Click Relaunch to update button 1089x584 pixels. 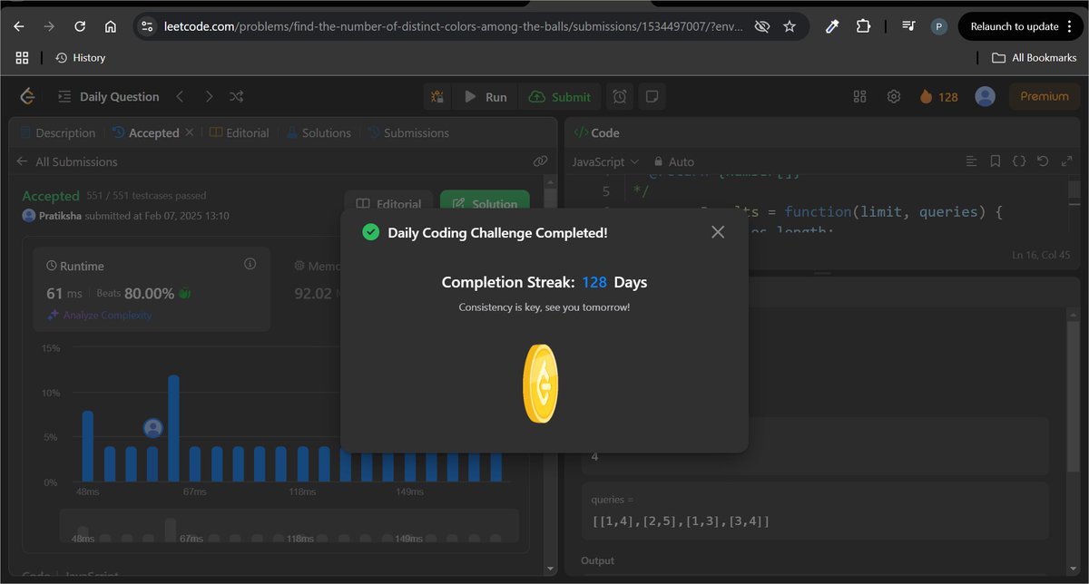pos(1019,26)
